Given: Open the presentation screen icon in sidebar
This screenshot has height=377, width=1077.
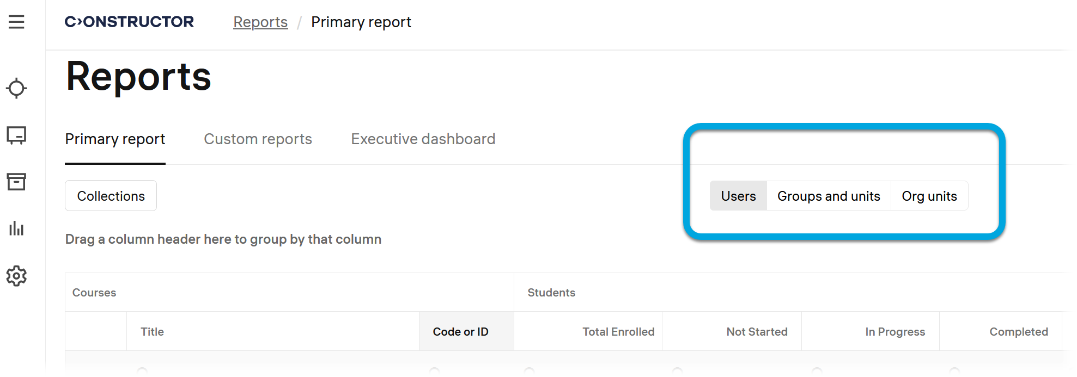Looking at the screenshot, I should pyautogui.click(x=16, y=135).
